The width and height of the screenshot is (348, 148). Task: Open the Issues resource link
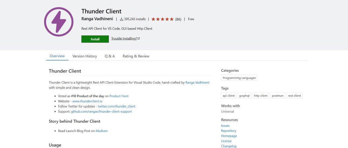[225, 126]
